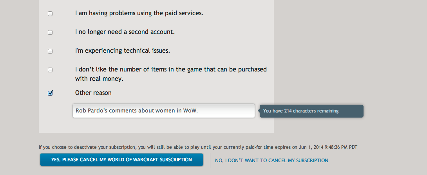
Task: Click the 'I'm experiencing technical issues' label
Action: [123, 51]
